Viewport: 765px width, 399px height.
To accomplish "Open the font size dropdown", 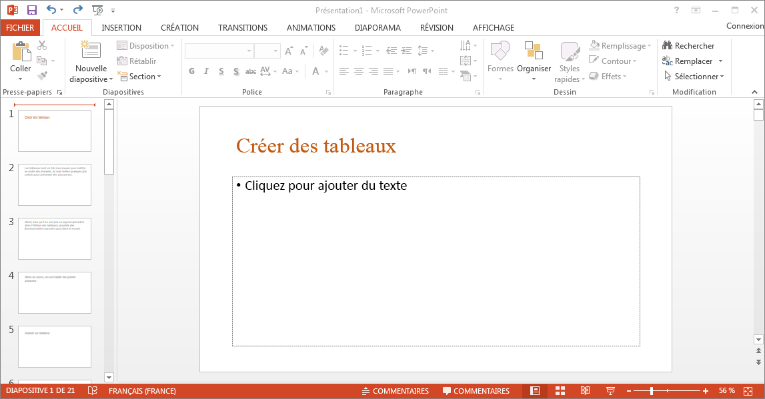I will click(x=275, y=51).
